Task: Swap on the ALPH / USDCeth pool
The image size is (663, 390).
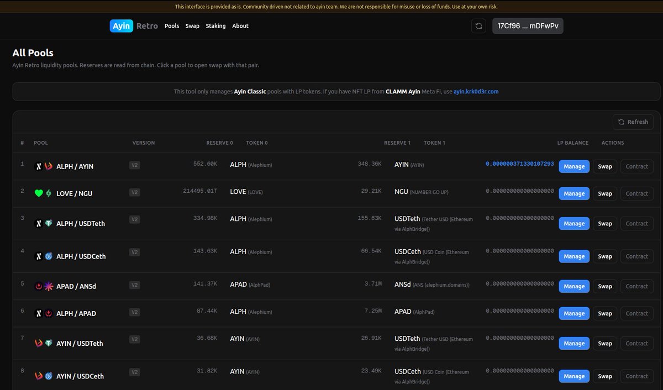Action: pyautogui.click(x=605, y=256)
